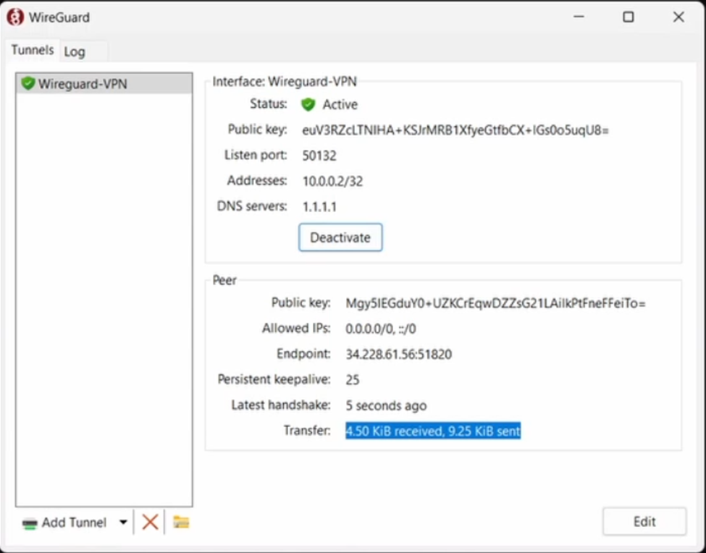Viewport: 706px width, 553px height.
Task: Select the Tunnels tab
Action: click(x=33, y=51)
